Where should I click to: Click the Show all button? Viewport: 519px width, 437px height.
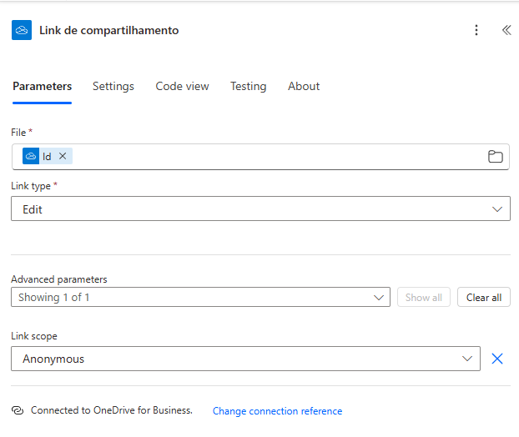(x=423, y=297)
